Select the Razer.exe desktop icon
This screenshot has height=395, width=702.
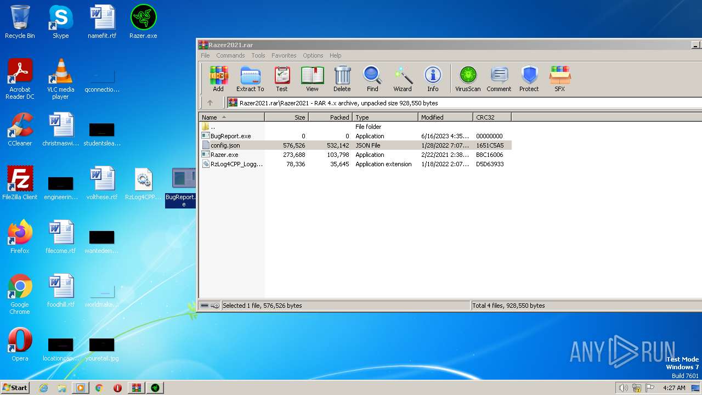[143, 22]
